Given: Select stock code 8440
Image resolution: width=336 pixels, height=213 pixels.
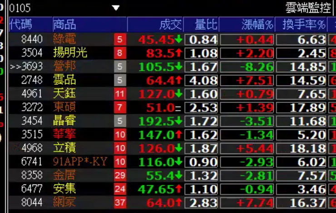Looking at the screenshot, I should (32, 39).
